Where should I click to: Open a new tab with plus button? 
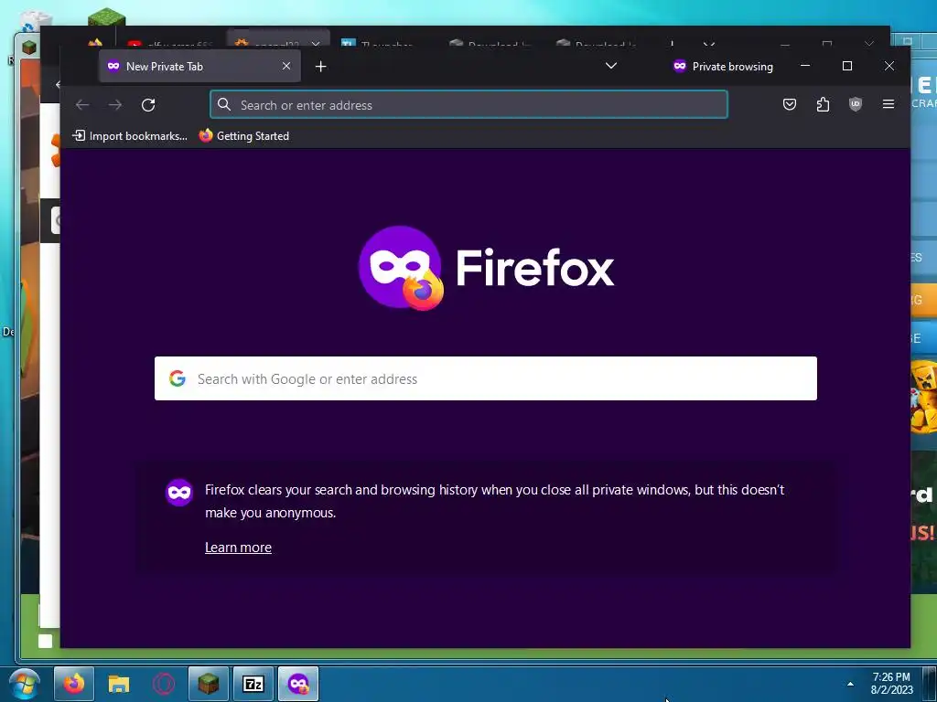point(321,66)
